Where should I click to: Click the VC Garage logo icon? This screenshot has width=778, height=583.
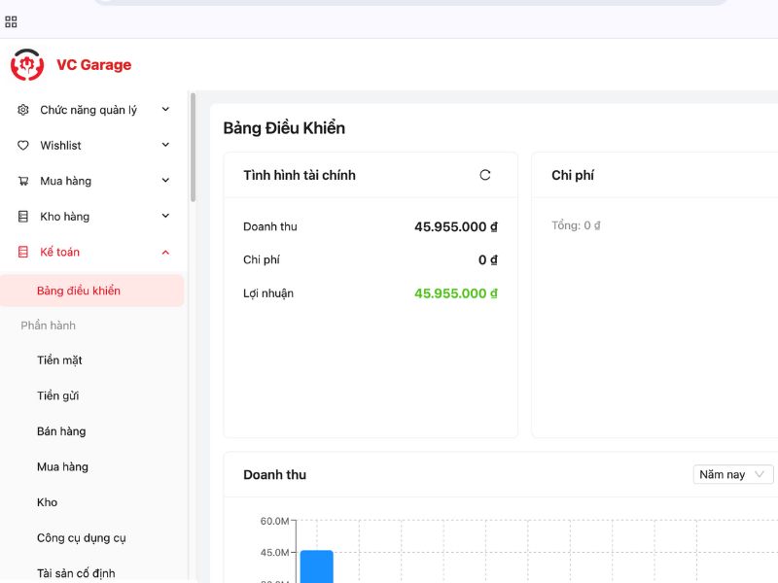[x=27, y=65]
